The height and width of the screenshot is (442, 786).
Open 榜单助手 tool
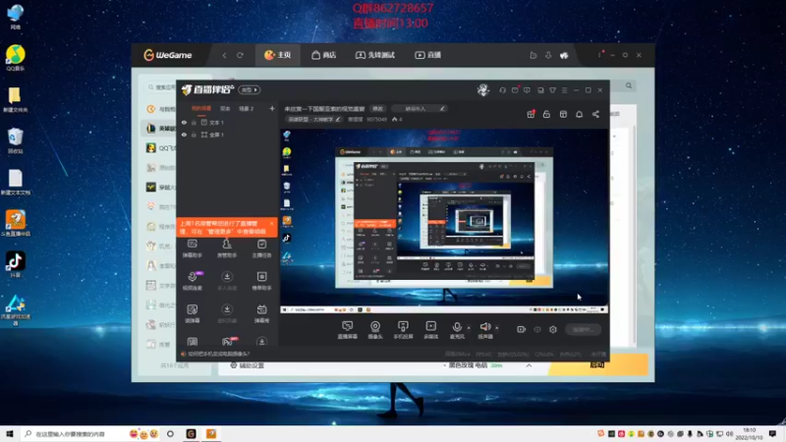[261, 281]
